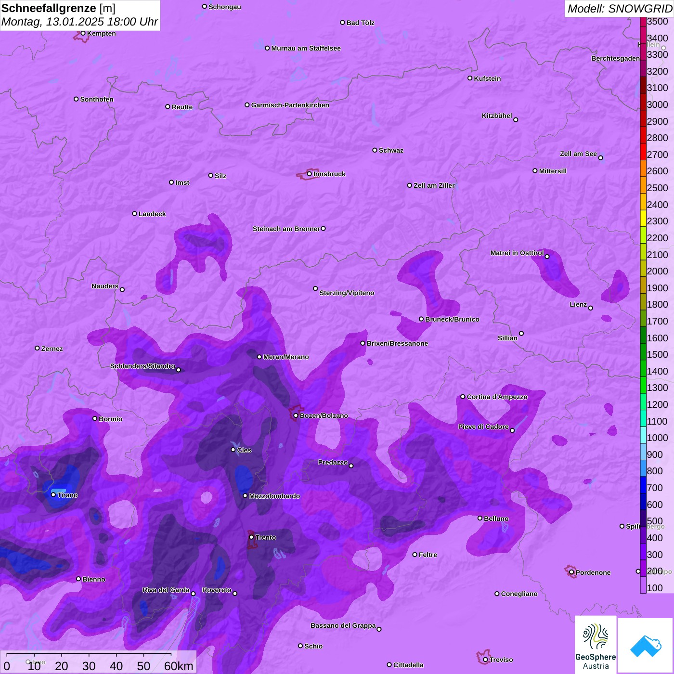The height and width of the screenshot is (674, 674).
Task: Click the "Schneefallgrenze [m]" title
Action: click(58, 8)
